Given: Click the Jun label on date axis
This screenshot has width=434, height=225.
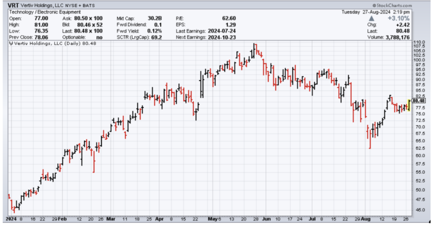Looking at the screenshot, I should point(266,219).
